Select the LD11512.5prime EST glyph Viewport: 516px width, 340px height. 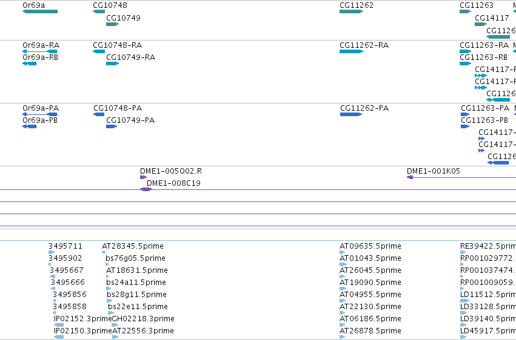pyautogui.click(x=464, y=301)
